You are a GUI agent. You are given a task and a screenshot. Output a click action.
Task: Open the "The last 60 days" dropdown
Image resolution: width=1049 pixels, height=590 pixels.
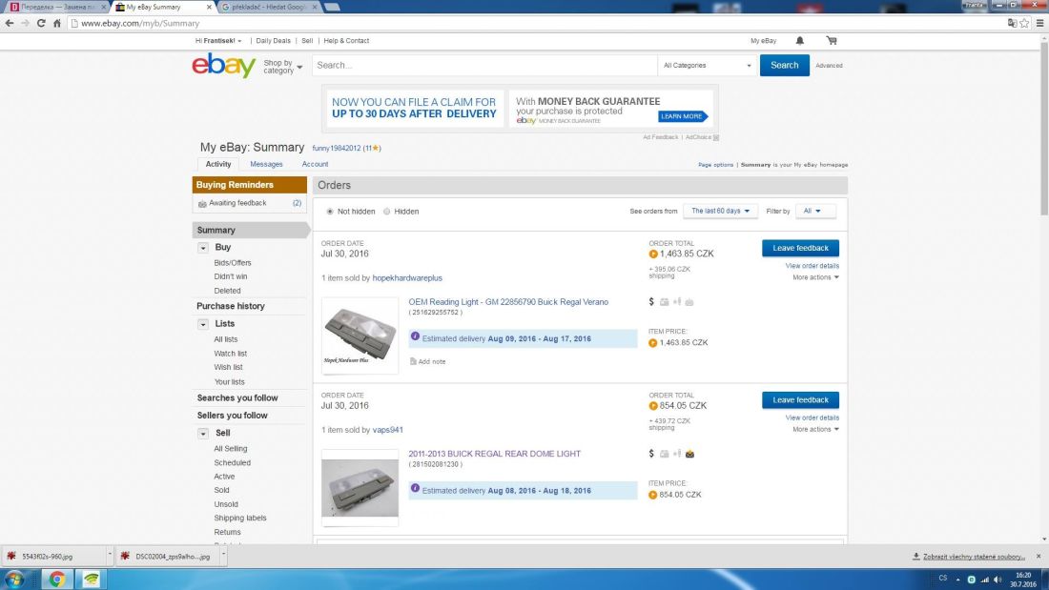(x=720, y=211)
